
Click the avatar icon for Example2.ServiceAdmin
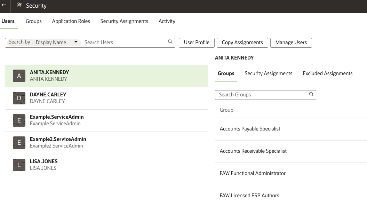19,142
